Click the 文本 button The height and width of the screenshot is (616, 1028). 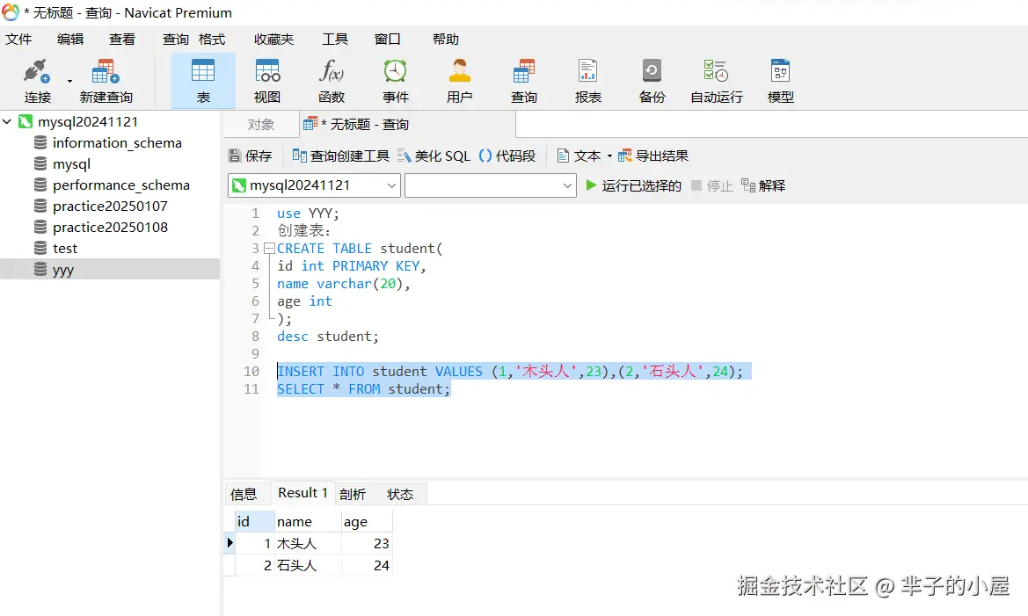tap(579, 156)
